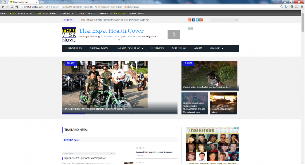Click the Phuket tag on bike photo
The height and width of the screenshot is (165, 305).
[x=71, y=63]
